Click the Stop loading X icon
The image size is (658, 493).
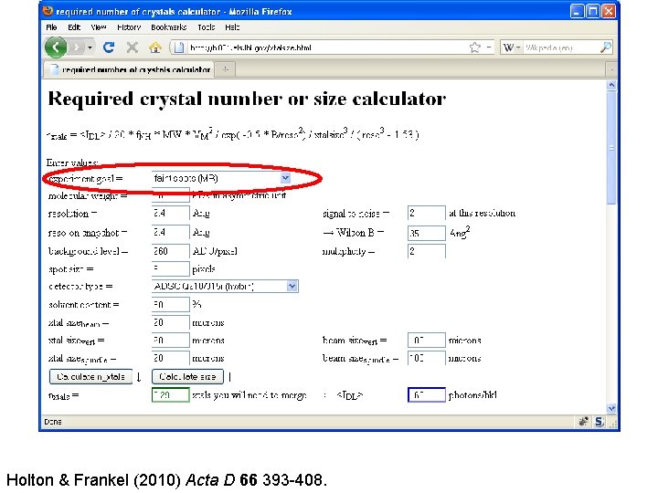pyautogui.click(x=133, y=47)
